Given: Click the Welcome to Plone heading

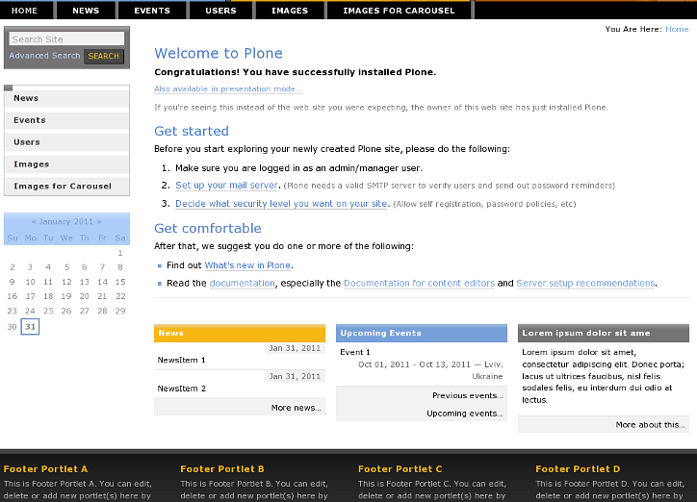Looking at the screenshot, I should [219, 53].
